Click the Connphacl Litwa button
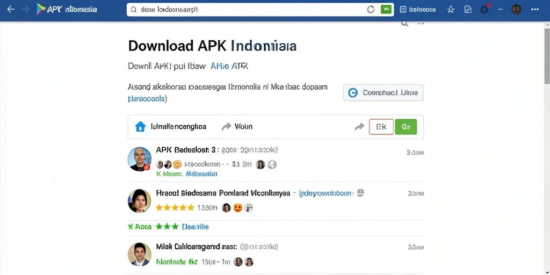The width and height of the screenshot is (550, 275). (383, 93)
